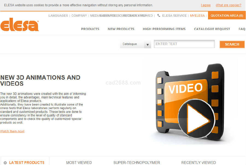The height and width of the screenshot is (165, 246).
Task: Go to the MYELESA link
Action: pos(197,16)
